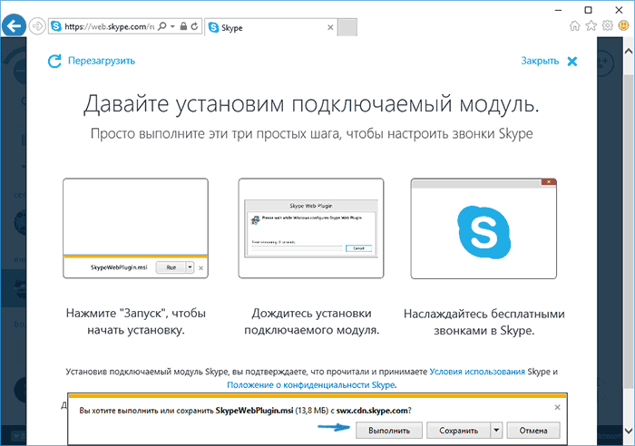The width and height of the screenshot is (635, 446).
Task: Open Favorites star icon
Action: coord(590,27)
